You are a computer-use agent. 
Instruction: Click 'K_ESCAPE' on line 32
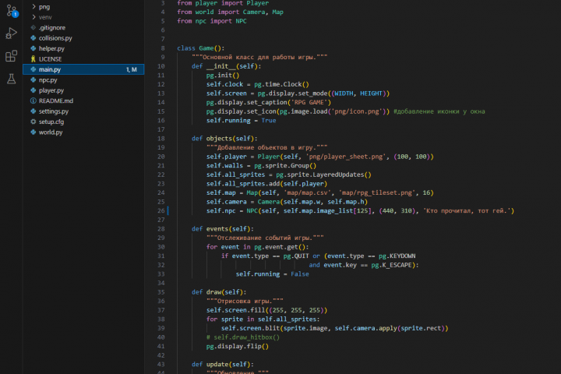click(x=397, y=265)
